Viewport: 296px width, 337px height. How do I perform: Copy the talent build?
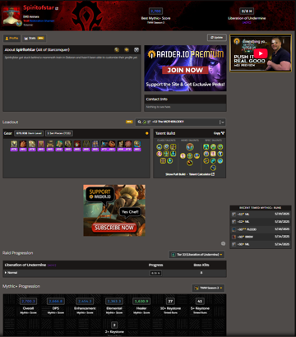point(219,133)
